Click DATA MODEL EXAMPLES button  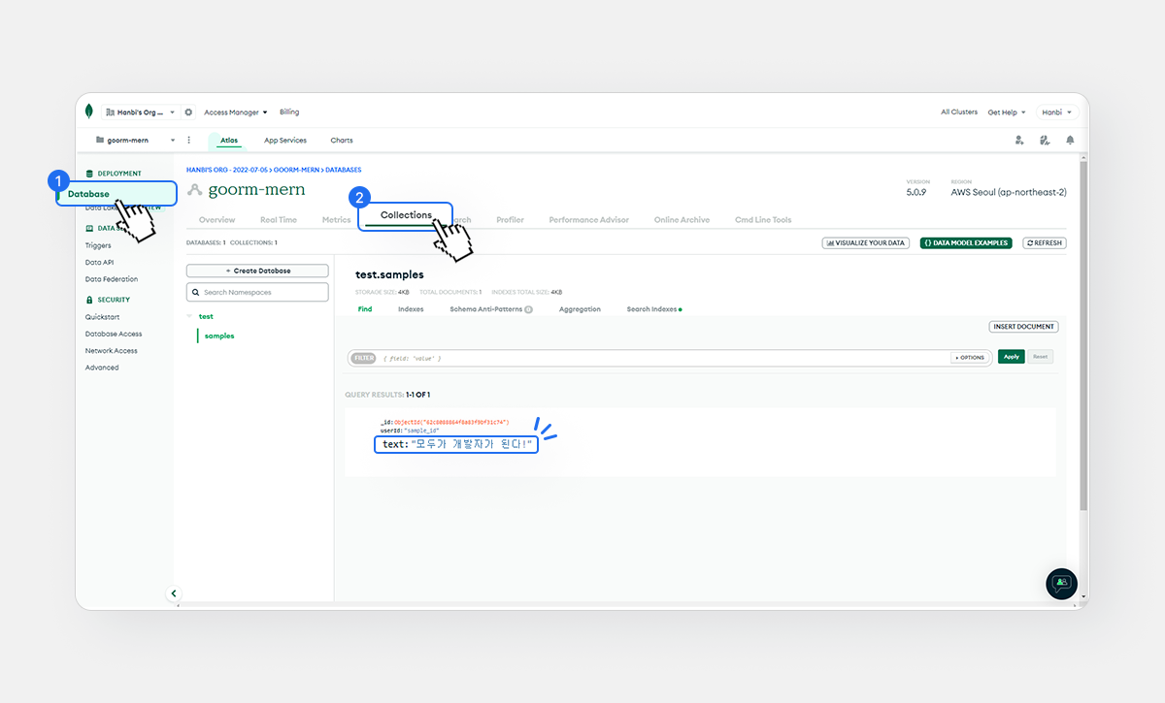(965, 243)
